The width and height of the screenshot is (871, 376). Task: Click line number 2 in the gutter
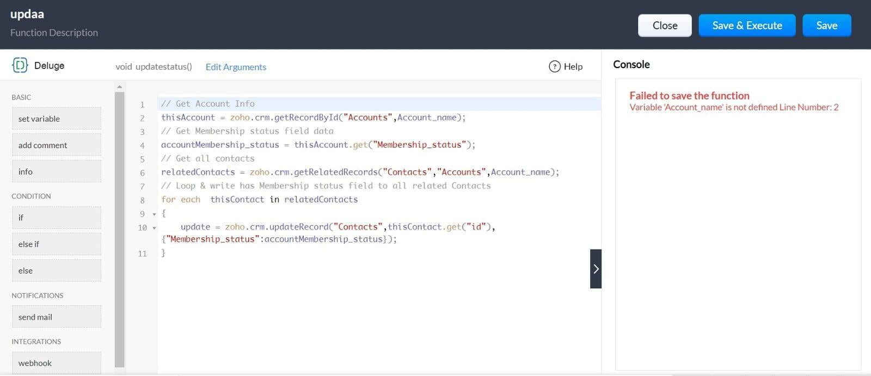click(x=143, y=118)
